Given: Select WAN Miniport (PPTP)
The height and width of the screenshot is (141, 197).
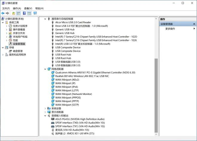Looking at the screenshot, I should tap(67, 101).
